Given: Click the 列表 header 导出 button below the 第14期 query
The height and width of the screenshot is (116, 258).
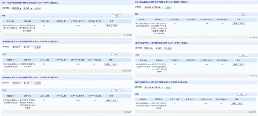Looking at the screenshot, I should (116, 91).
